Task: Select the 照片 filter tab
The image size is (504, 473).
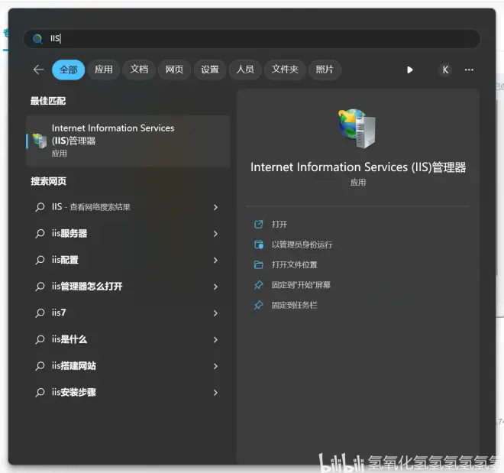Action: pos(325,70)
